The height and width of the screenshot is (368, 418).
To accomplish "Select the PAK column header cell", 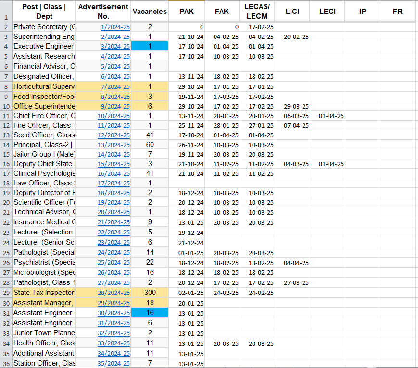I will point(186,11).
